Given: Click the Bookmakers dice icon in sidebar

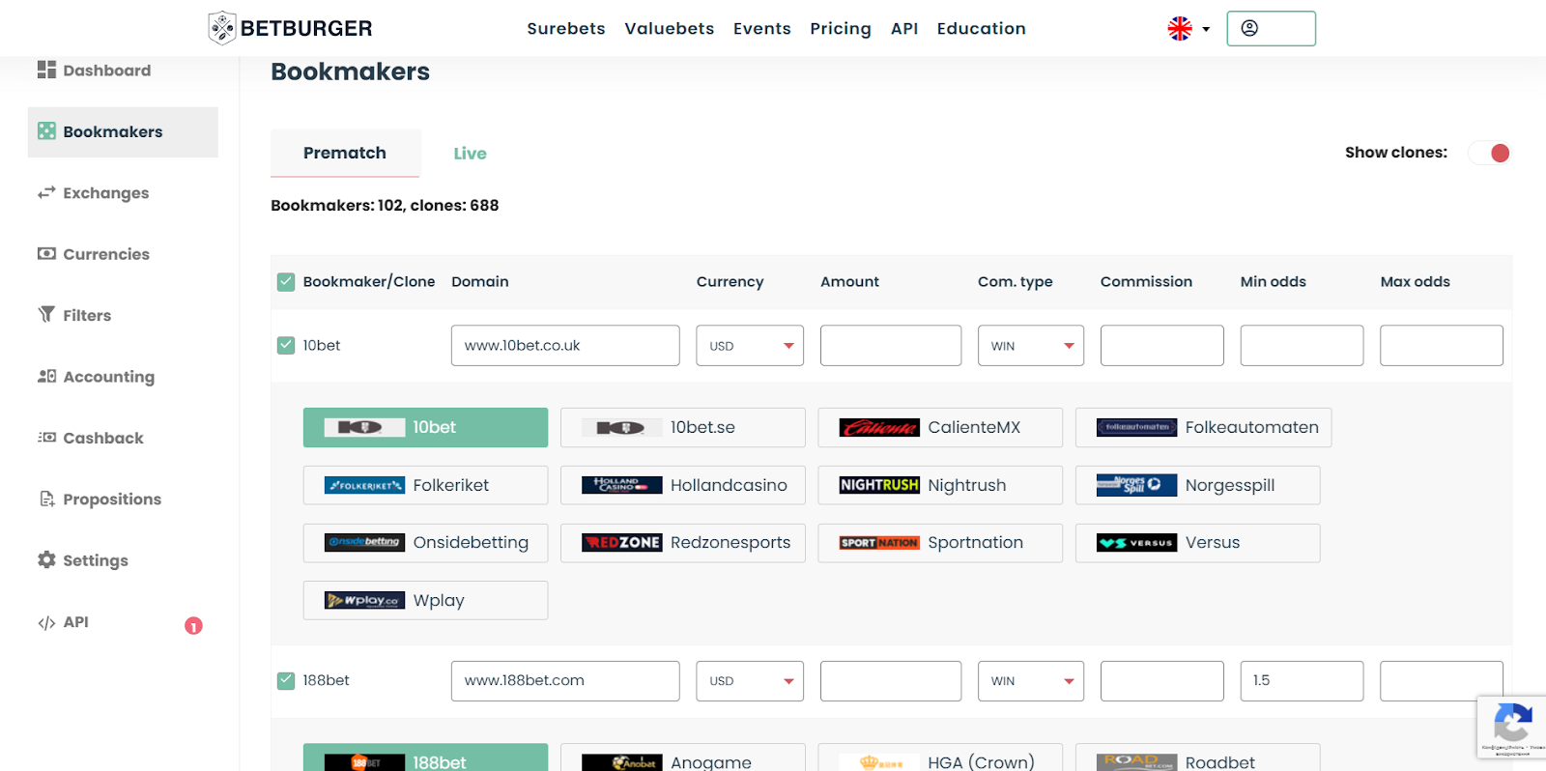Looking at the screenshot, I should point(46,131).
